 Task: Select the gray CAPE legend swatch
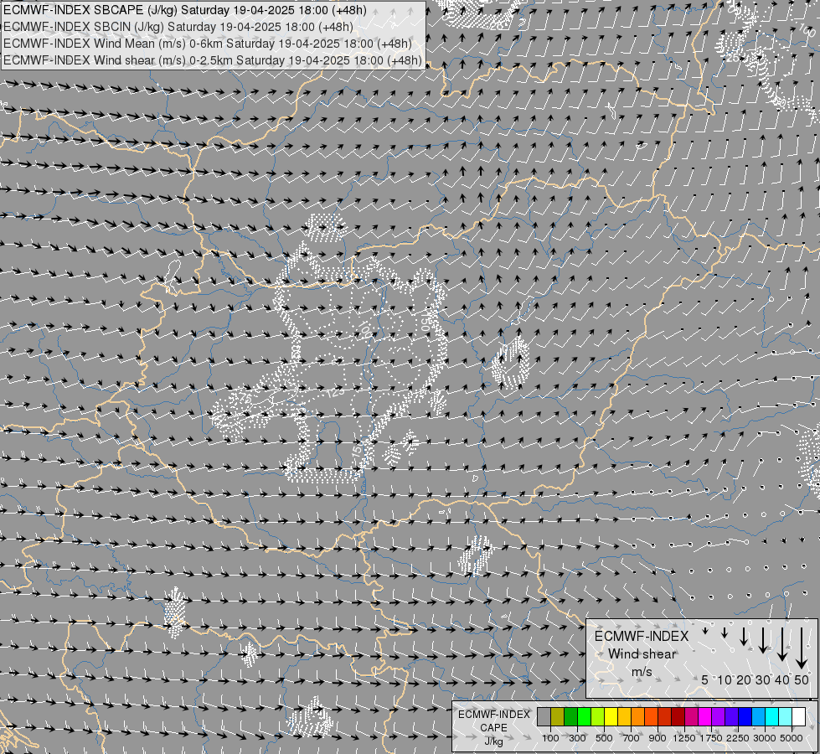pyautogui.click(x=544, y=717)
